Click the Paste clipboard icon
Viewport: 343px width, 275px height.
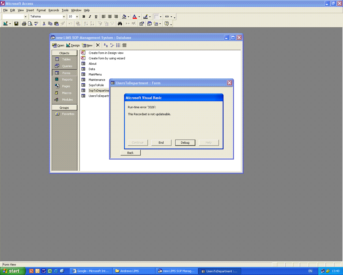click(x=57, y=24)
